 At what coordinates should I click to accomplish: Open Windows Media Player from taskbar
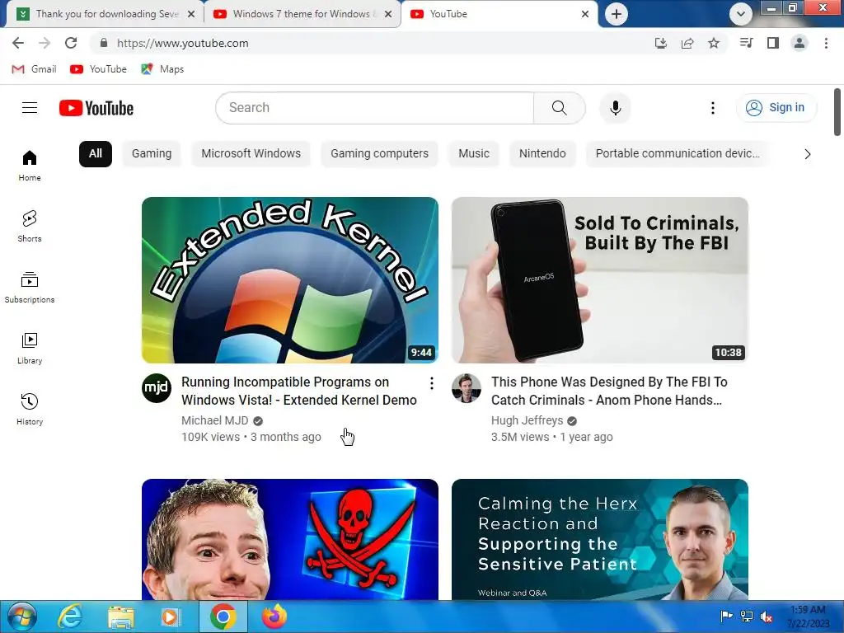(170, 617)
